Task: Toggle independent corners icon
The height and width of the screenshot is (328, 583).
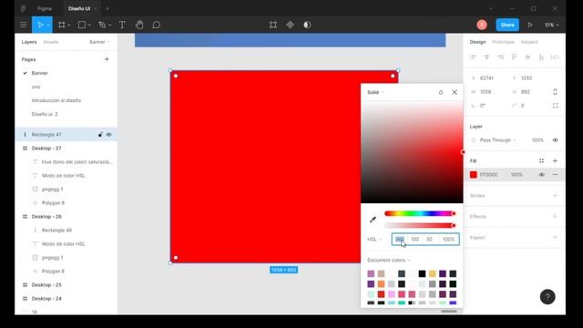Action: pos(555,106)
